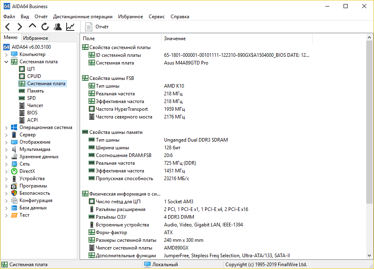Click the База данных database icon
The height and width of the screenshot is (269, 374).
click(x=14, y=208)
